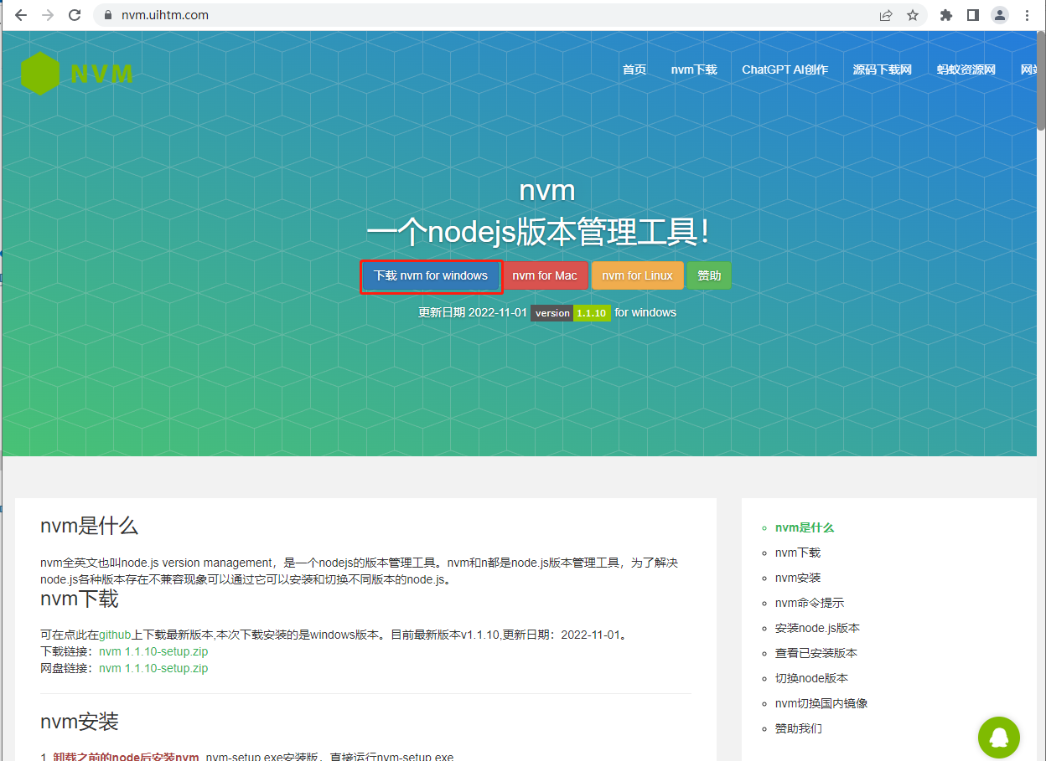Open 蚂蚁资源网 navigation item

(x=966, y=69)
